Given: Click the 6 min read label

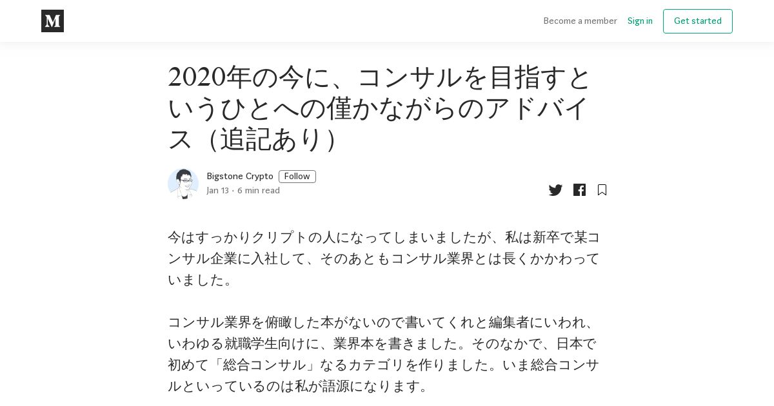Looking at the screenshot, I should [x=259, y=191].
